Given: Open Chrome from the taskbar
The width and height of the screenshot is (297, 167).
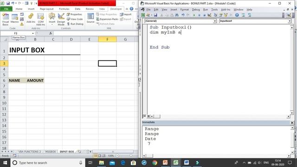Looking at the screenshot, I should point(155,163).
